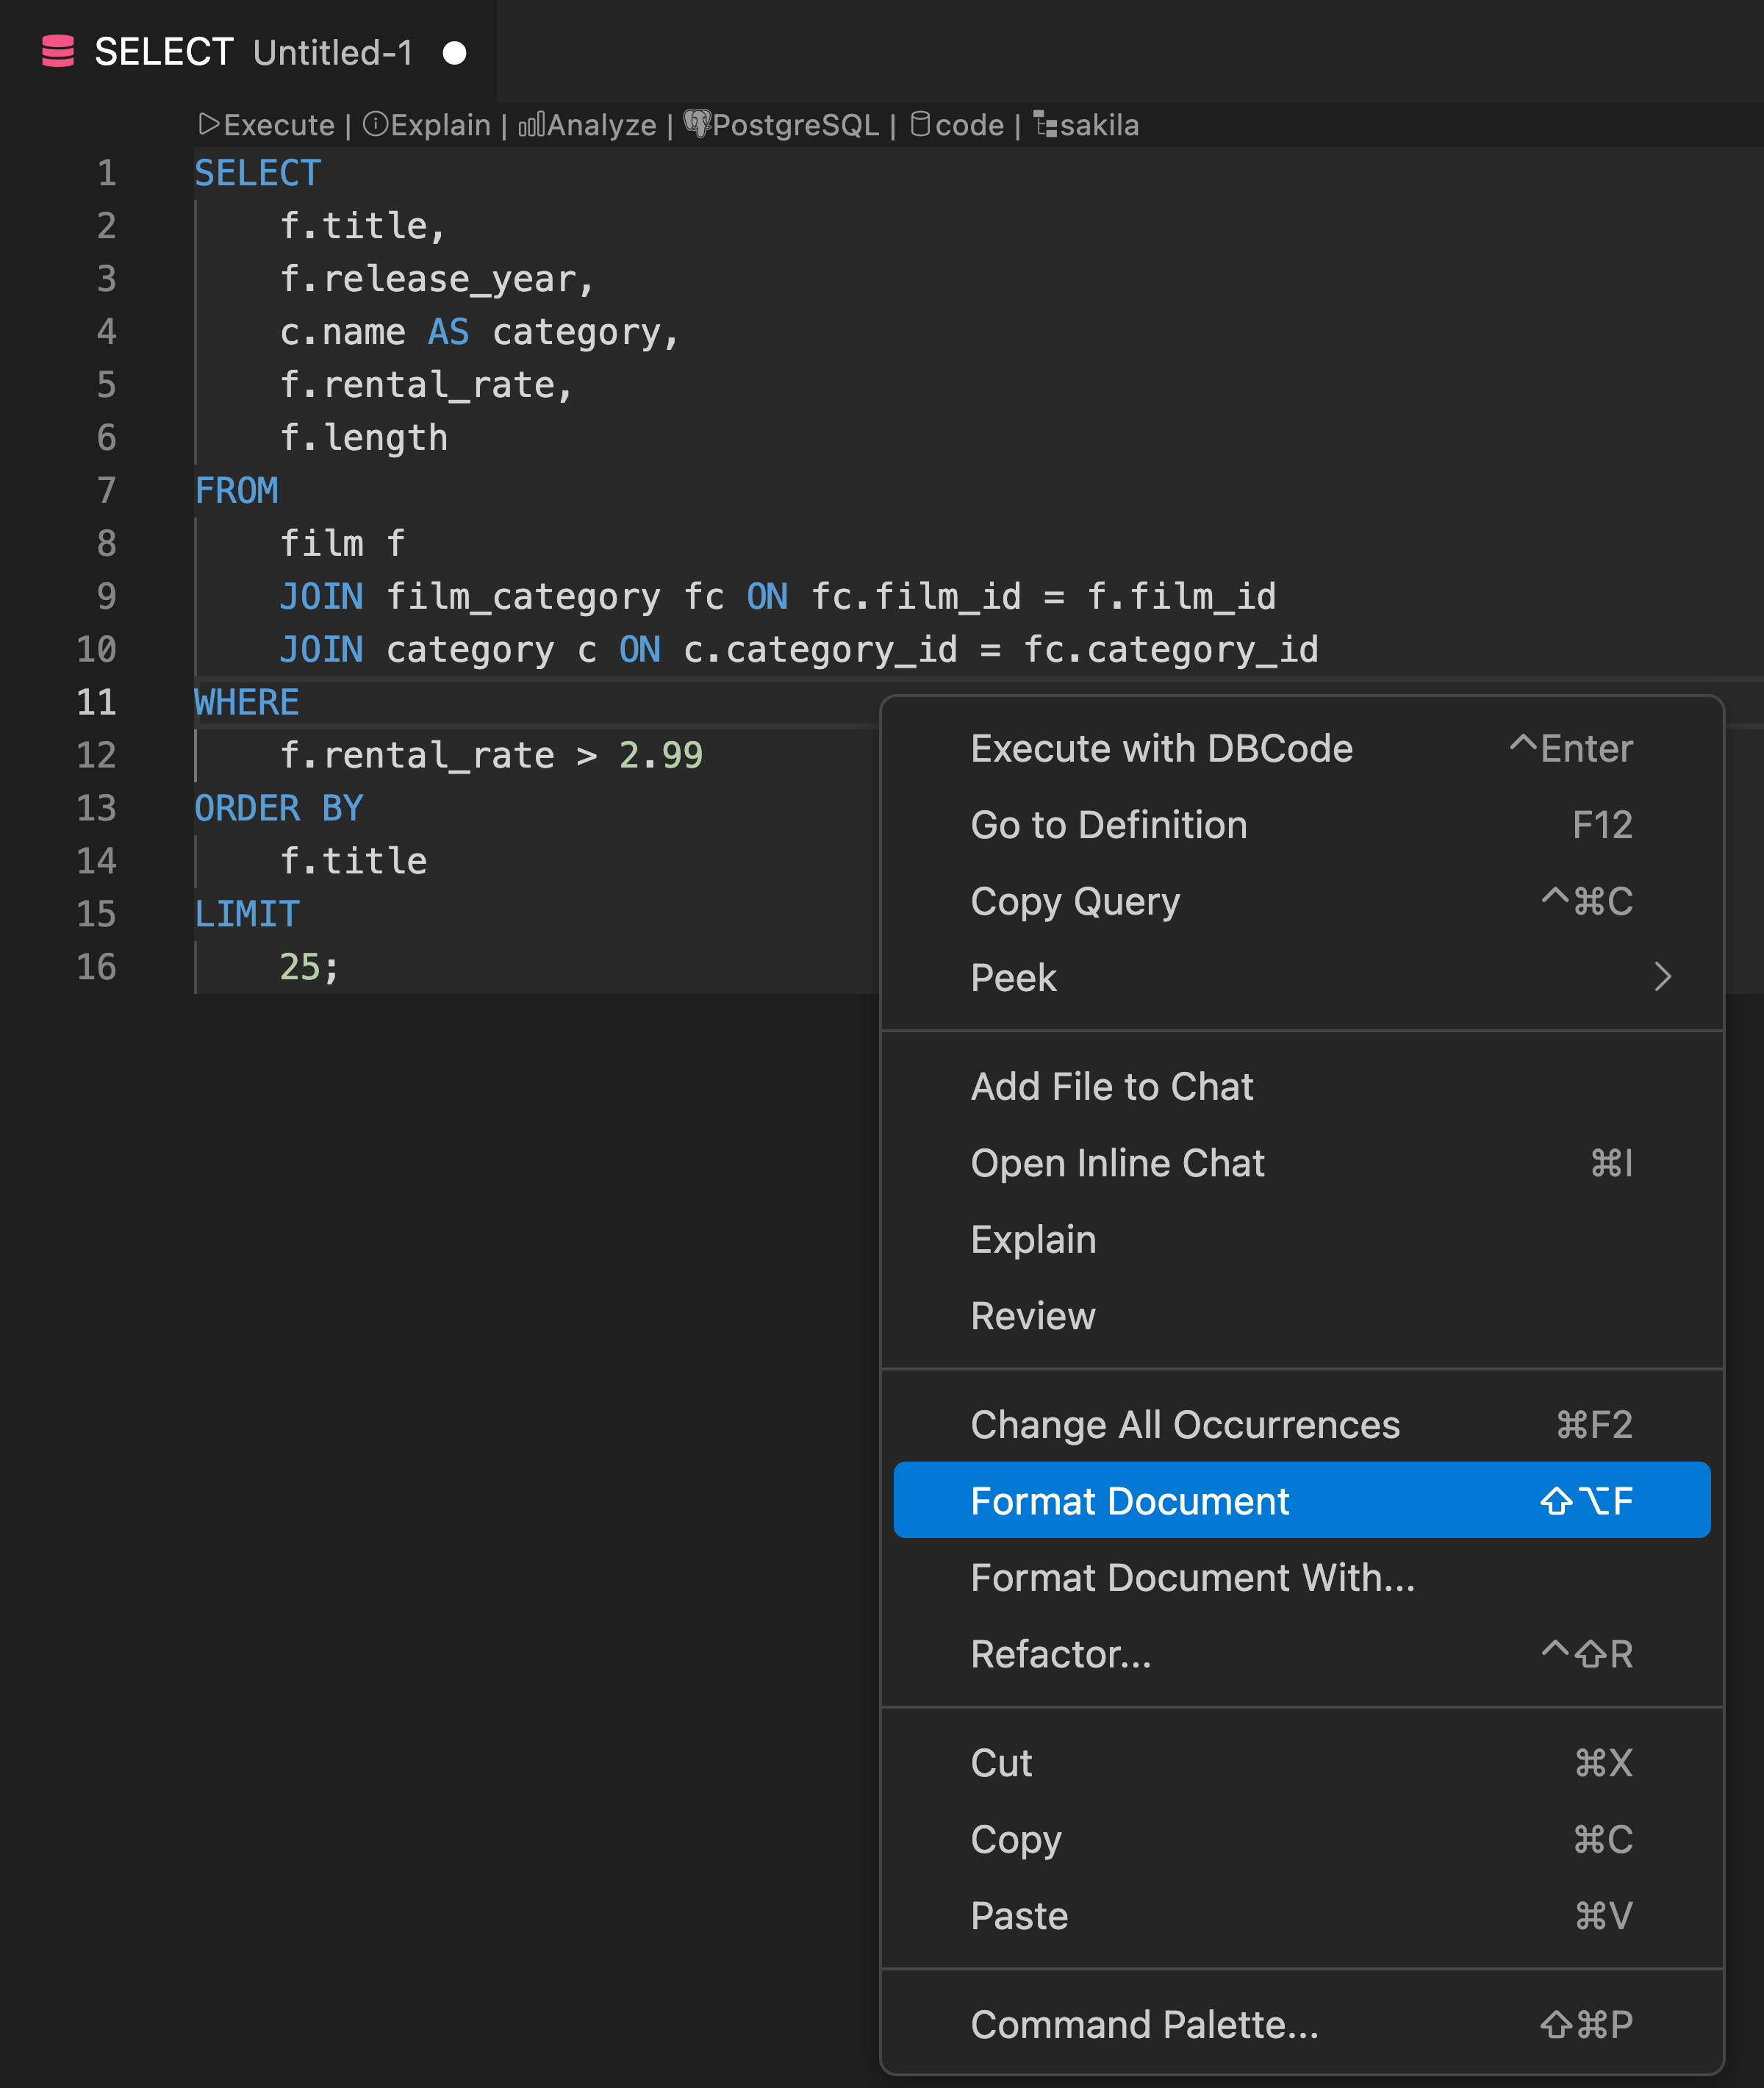
Task: Run the query using the Execute play icon
Action: tap(210, 124)
